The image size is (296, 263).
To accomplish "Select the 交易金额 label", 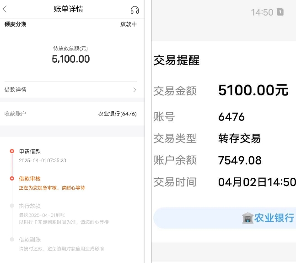I will click(x=175, y=91).
